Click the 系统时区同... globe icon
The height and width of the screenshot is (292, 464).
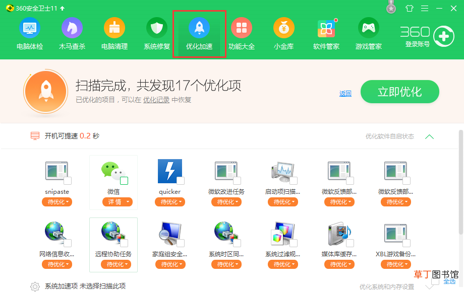226,233
